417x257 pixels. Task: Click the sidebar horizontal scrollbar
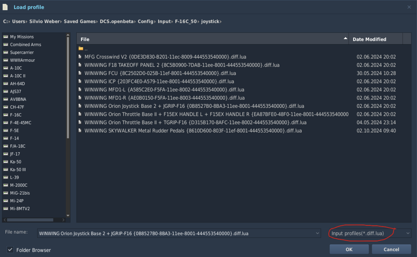click(30, 220)
